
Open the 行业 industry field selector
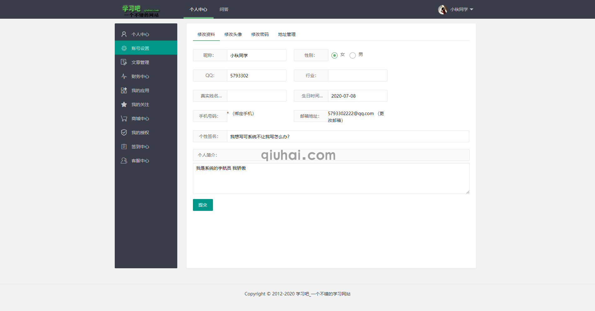(x=357, y=75)
